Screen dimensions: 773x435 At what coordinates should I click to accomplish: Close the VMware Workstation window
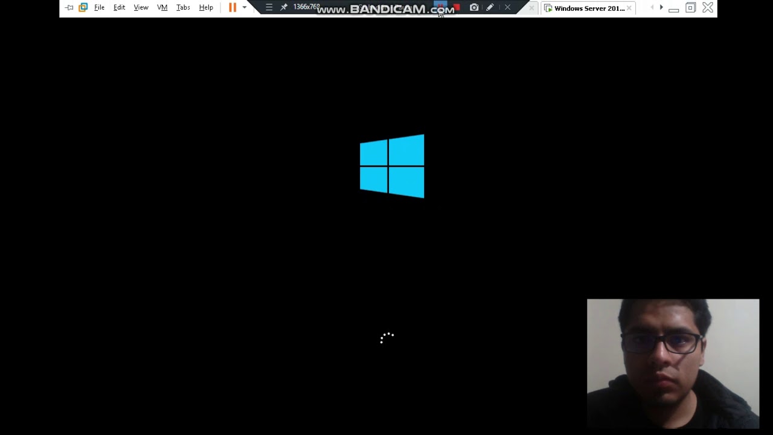708,8
